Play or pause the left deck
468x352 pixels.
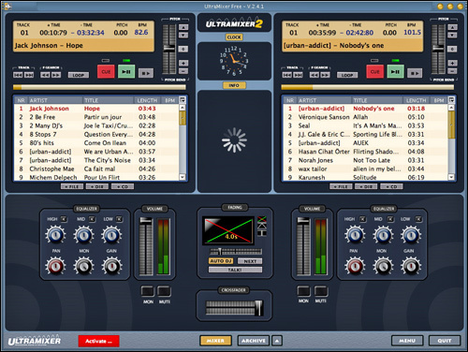click(x=126, y=72)
